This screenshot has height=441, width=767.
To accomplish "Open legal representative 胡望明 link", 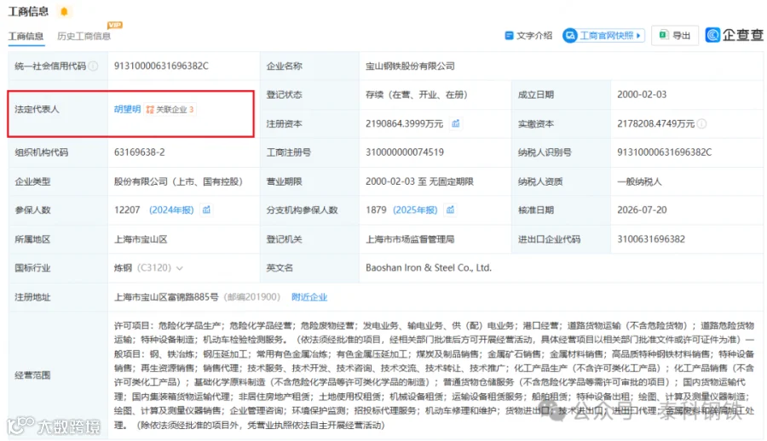I will click(x=127, y=109).
